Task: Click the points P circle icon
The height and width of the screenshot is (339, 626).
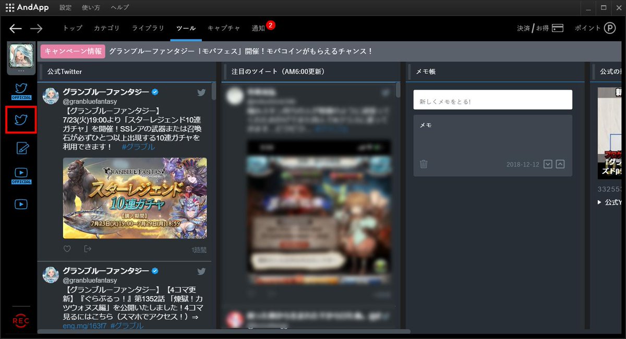Action: tap(610, 28)
